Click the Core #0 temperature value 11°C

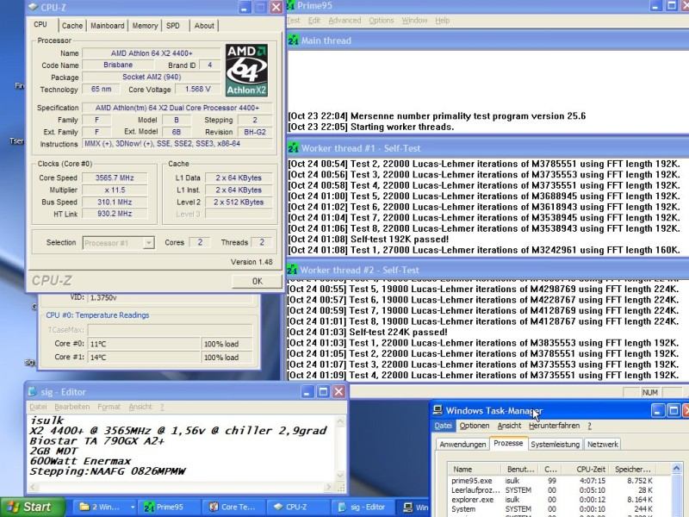click(144, 344)
